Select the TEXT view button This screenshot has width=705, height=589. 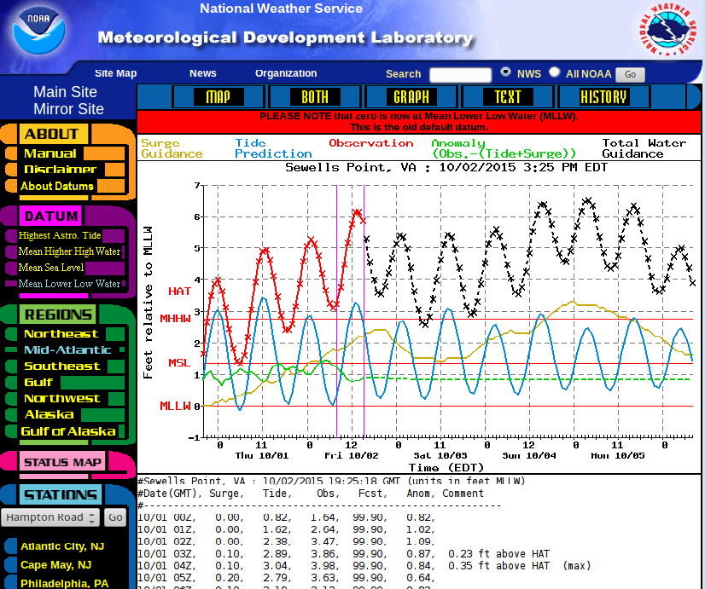click(507, 96)
